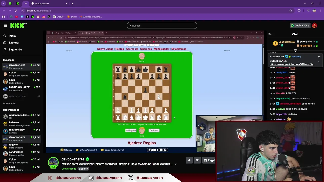Click the browser back arrow
Image resolution: width=324 pixels, height=182 pixels.
4,11
